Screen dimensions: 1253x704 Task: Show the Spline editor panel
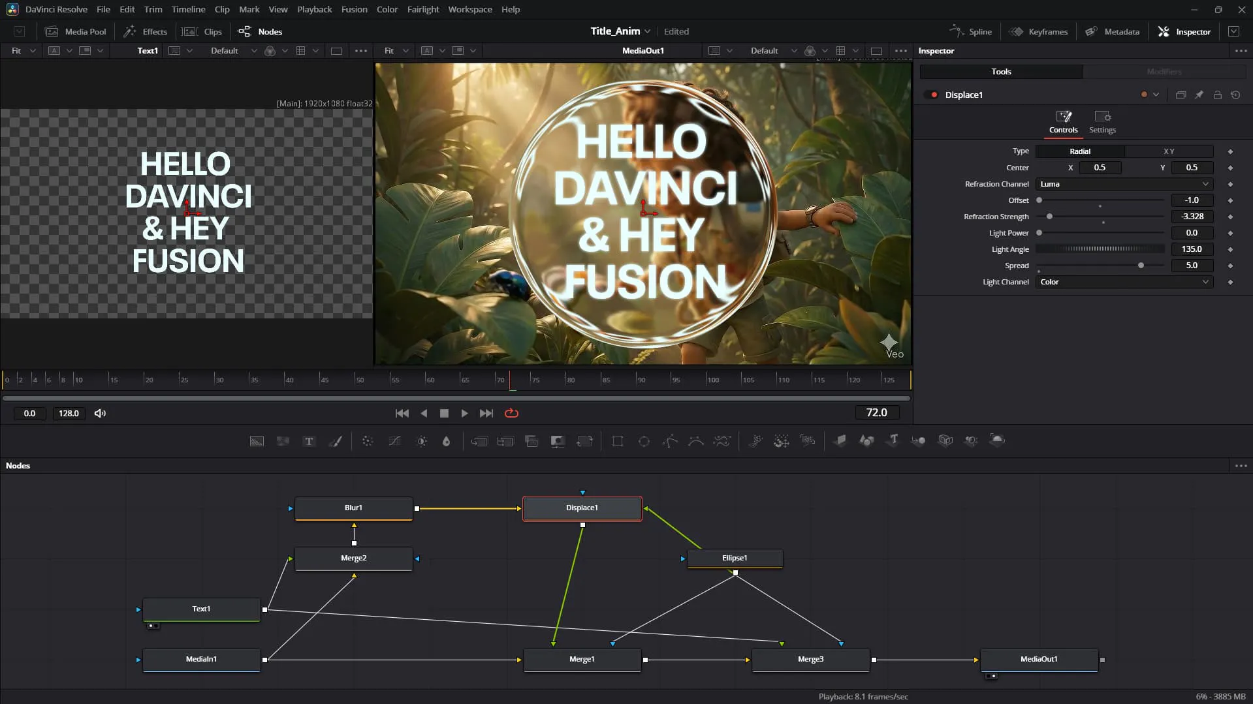970,31
